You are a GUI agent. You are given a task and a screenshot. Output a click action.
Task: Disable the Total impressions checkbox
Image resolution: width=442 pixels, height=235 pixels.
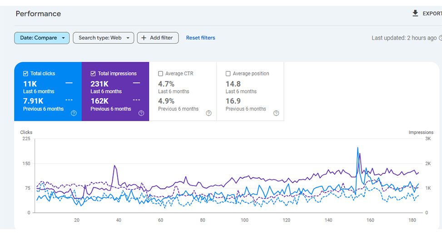pos(93,73)
